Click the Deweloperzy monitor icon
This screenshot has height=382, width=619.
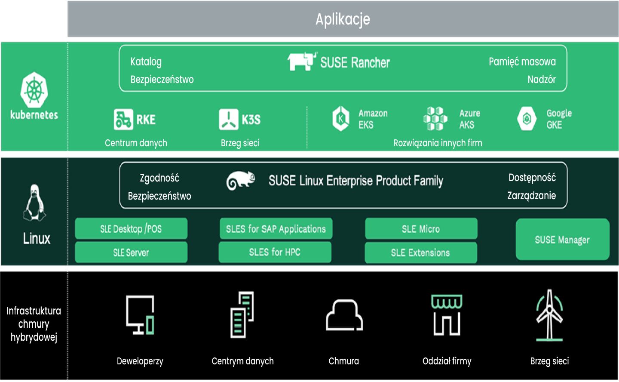140,316
